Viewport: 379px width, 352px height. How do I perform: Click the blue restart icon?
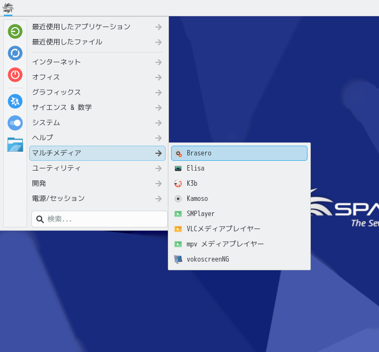click(x=15, y=53)
